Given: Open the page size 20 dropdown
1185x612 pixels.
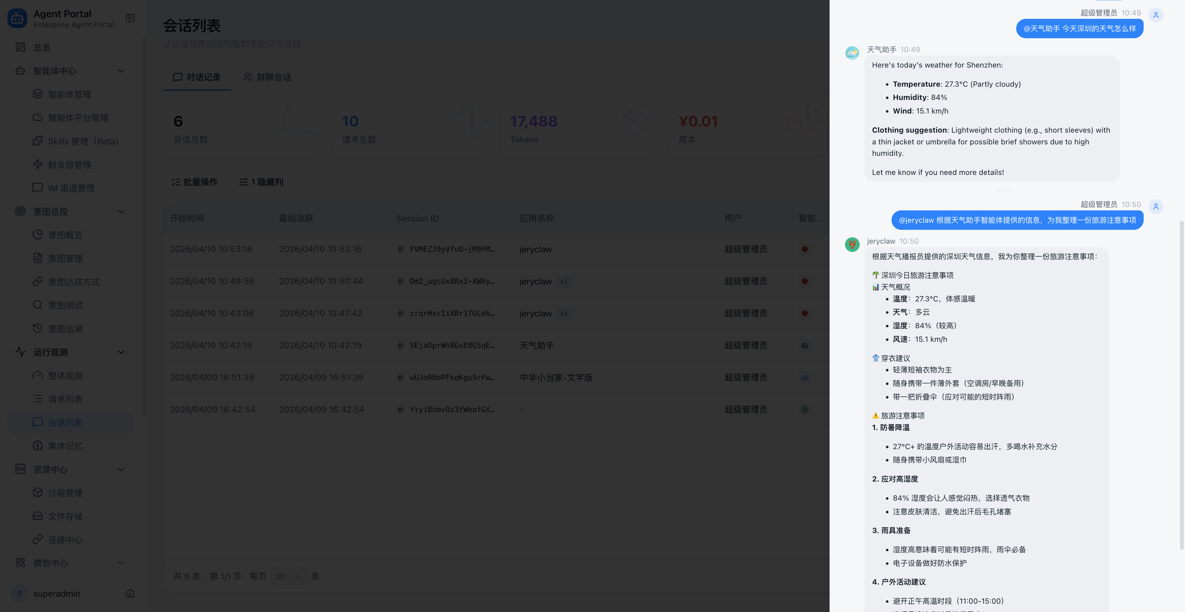Looking at the screenshot, I should [x=288, y=577].
